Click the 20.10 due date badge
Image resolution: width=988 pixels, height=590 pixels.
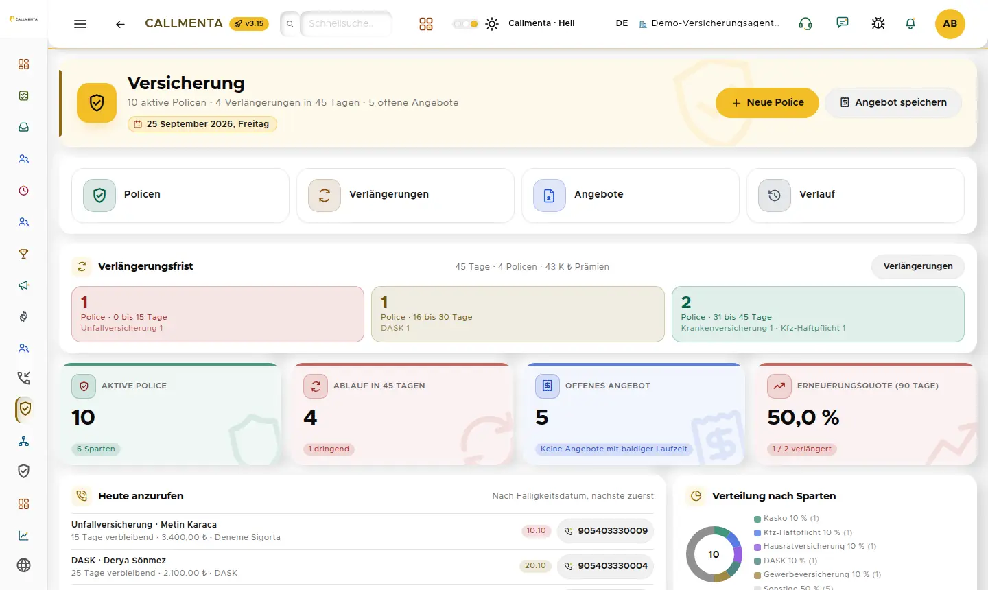(536, 566)
